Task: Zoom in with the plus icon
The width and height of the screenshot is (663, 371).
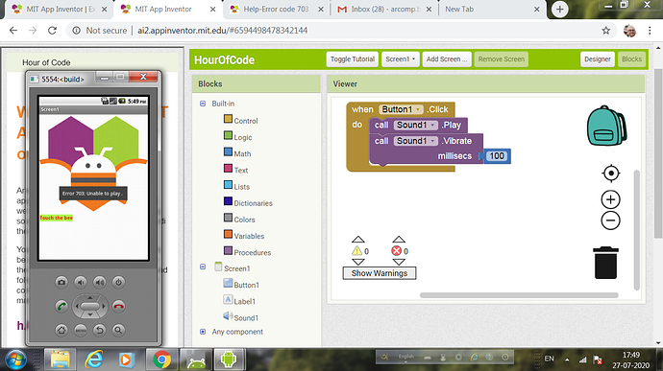Action: click(610, 199)
